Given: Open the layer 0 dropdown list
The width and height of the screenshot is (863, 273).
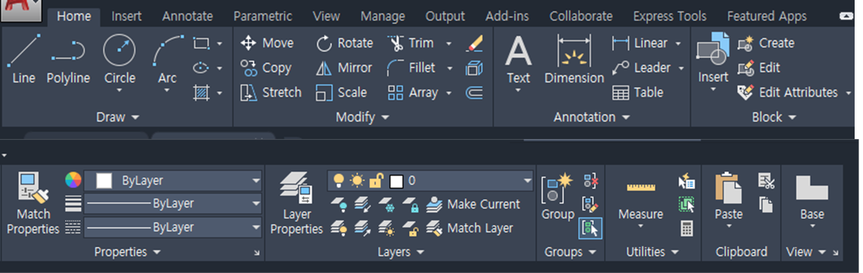Looking at the screenshot, I should click(430, 181).
